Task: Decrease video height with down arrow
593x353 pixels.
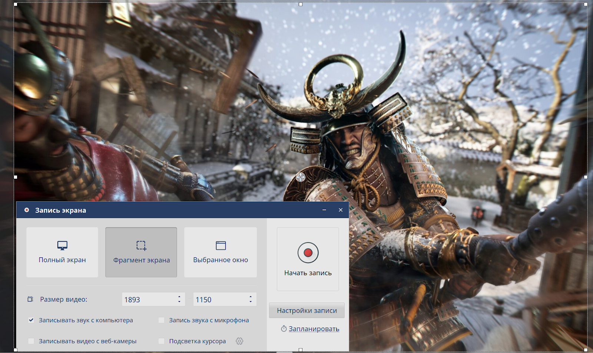Action: tap(251, 302)
